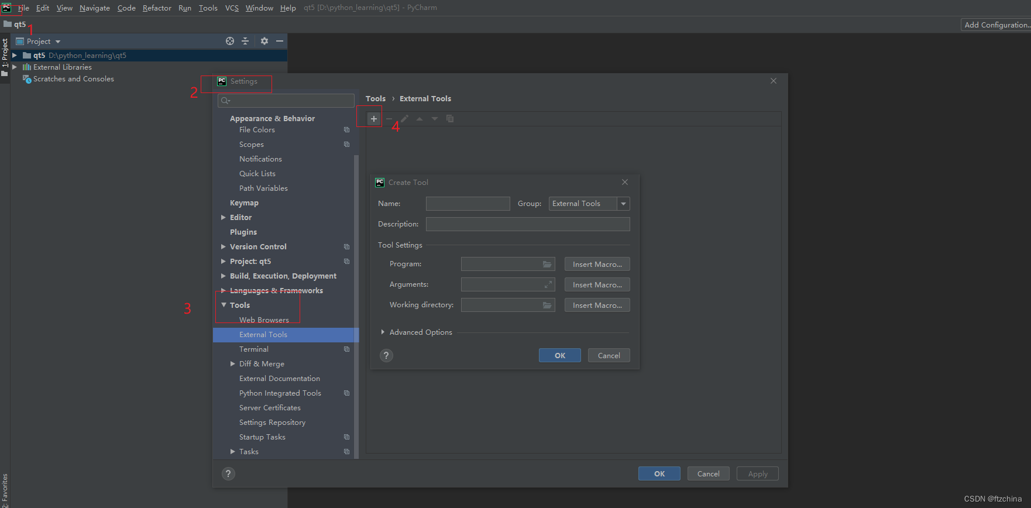Viewport: 1031px width, 508px height.
Task: Expand Advanced Options section
Action: pyautogui.click(x=383, y=332)
